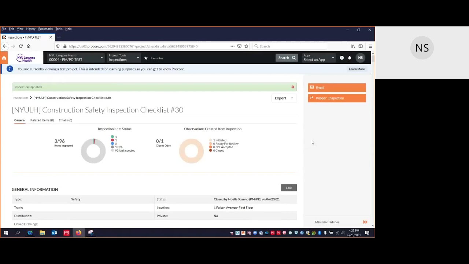The image size is (469, 264).
Task: Open the Procore help question icon
Action: pyautogui.click(x=342, y=58)
